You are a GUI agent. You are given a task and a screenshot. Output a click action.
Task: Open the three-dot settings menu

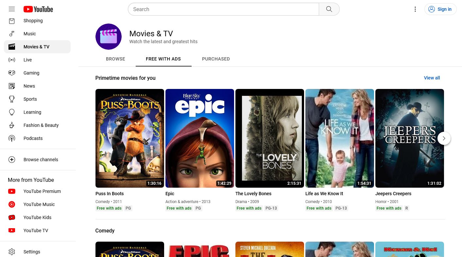coord(415,9)
